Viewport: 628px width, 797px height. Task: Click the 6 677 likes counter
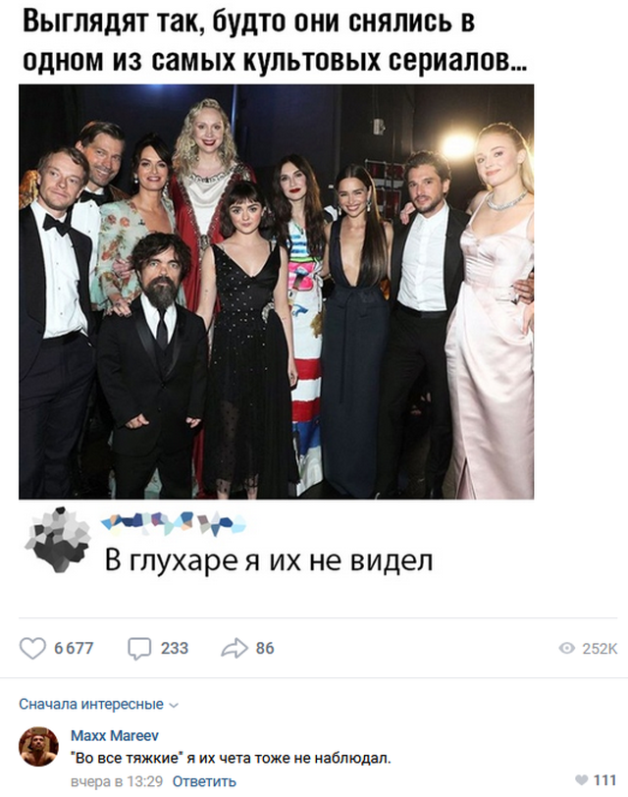(x=74, y=648)
